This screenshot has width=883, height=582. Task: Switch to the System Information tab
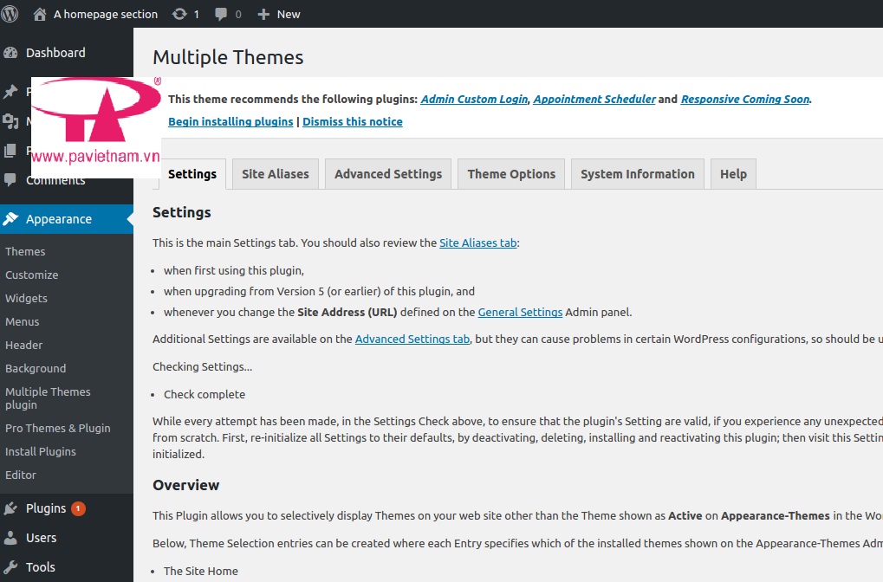(638, 174)
